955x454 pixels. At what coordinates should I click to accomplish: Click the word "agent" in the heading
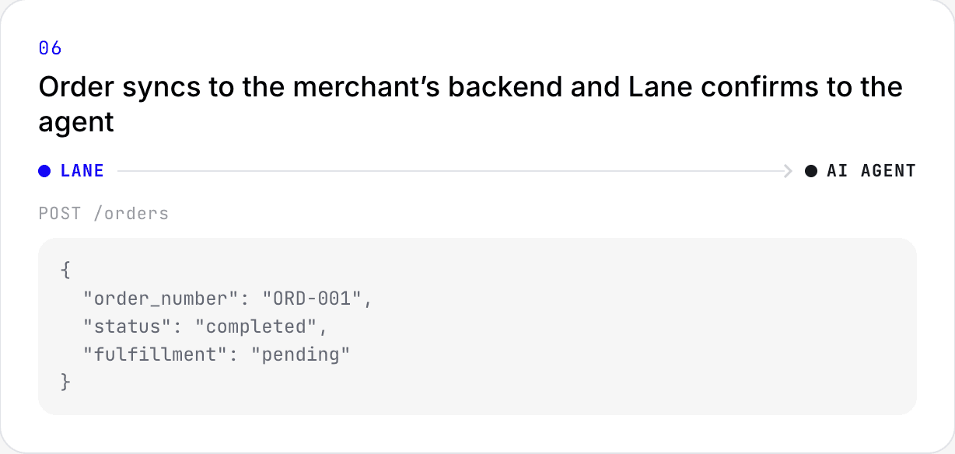[76, 123]
